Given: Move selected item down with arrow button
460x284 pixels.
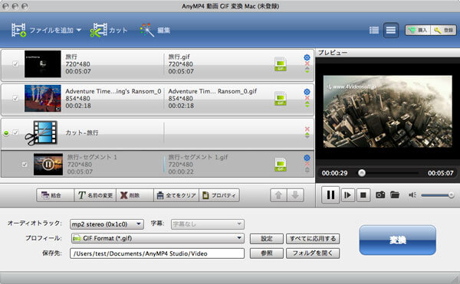Looking at the screenshot, I should pyautogui.click(x=295, y=195).
